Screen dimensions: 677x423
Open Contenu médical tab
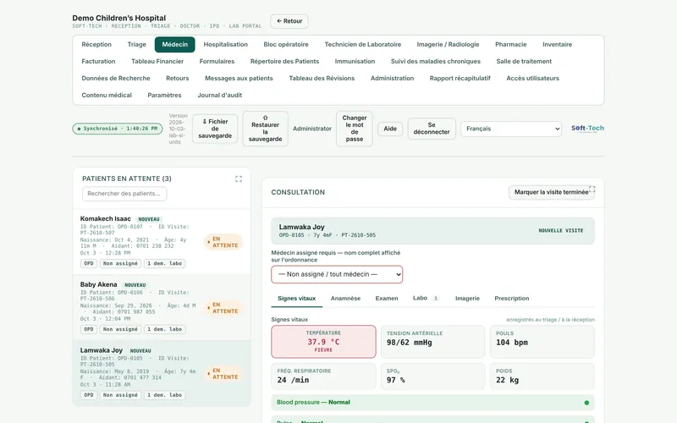point(107,95)
